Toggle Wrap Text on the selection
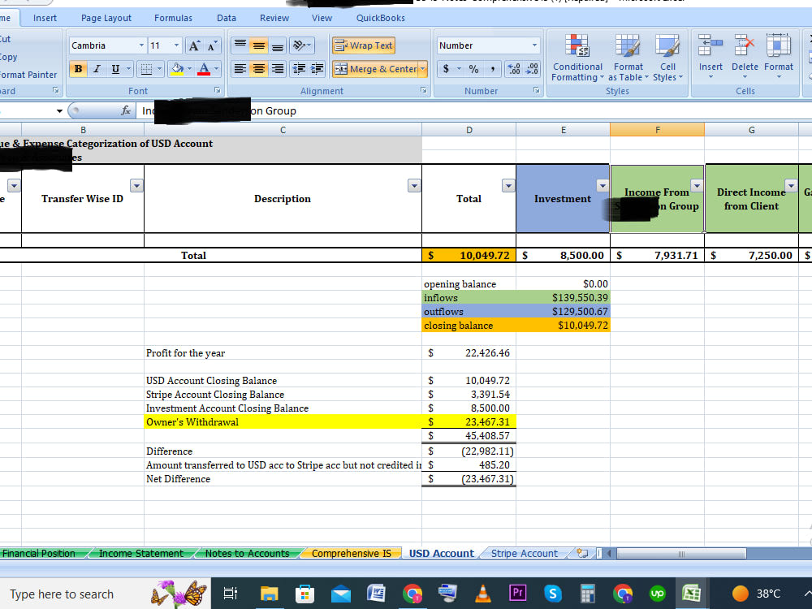The height and width of the screenshot is (609, 812). [x=363, y=45]
